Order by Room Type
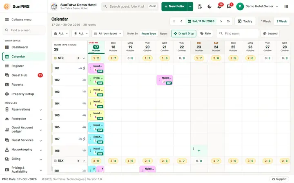The height and width of the screenshot is (183, 294). pos(149,34)
